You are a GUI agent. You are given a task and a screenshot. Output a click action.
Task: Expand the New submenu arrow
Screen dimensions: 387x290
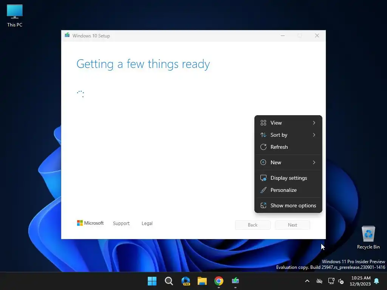[314, 162]
